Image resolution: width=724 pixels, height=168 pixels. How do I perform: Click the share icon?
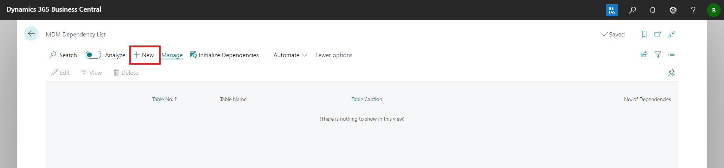coord(644,54)
